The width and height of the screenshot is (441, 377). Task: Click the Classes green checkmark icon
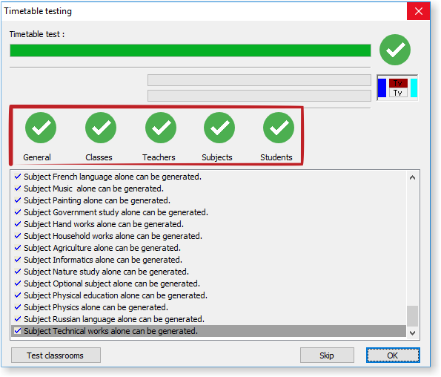pyautogui.click(x=101, y=128)
